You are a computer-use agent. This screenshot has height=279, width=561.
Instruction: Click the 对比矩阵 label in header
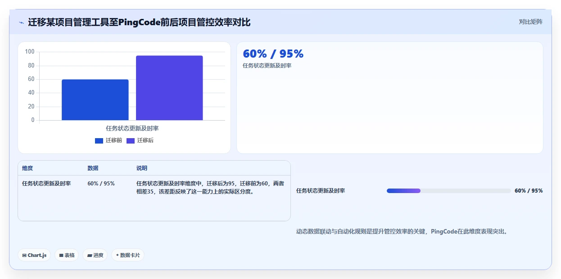(x=531, y=22)
